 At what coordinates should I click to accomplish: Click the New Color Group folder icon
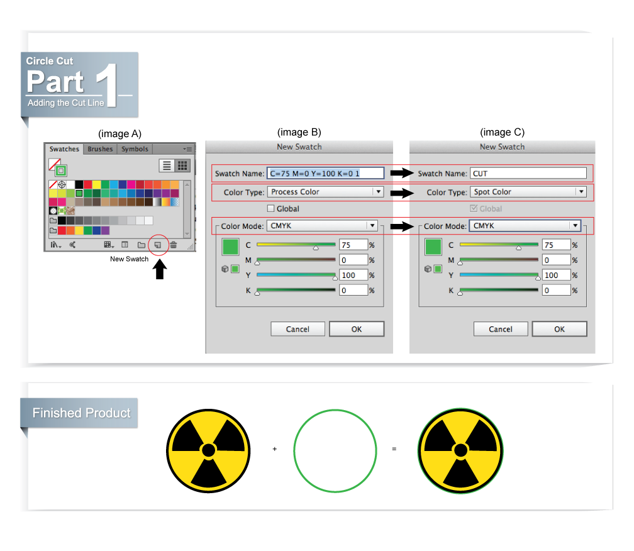click(x=141, y=245)
